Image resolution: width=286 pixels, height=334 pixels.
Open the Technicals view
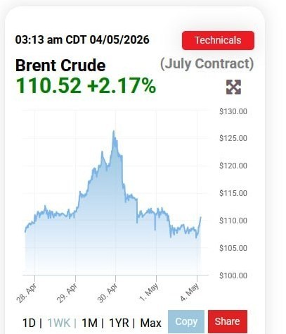point(218,40)
